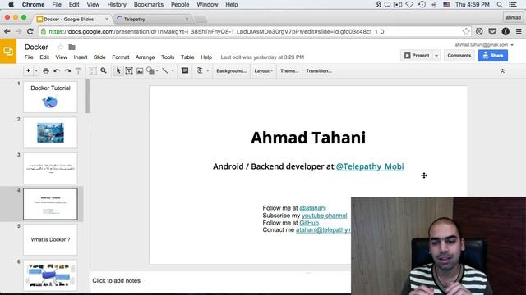Open the shape tool dropdown
The image size is (526, 295).
click(151, 71)
